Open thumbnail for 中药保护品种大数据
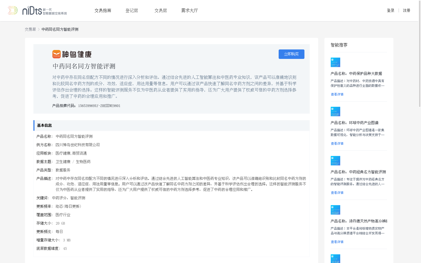Screen dimensions: 421x263 [335, 62]
